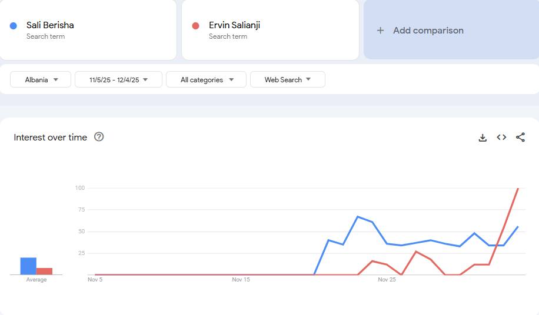The width and height of the screenshot is (539, 315).
Task: Click the embed code icon
Action: pos(501,138)
